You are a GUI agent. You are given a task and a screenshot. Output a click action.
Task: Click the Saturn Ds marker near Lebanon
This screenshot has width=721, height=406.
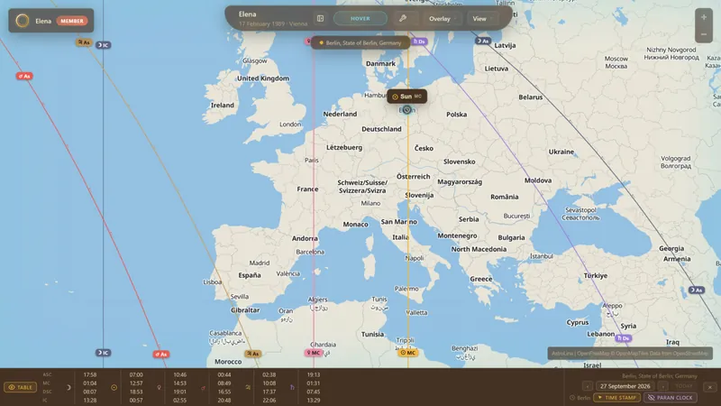coord(623,338)
